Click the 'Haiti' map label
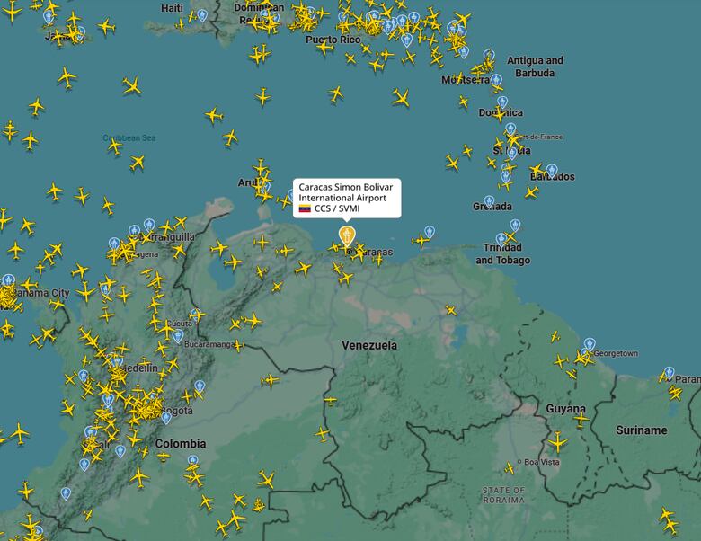The width and height of the screenshot is (701, 541). [173, 8]
